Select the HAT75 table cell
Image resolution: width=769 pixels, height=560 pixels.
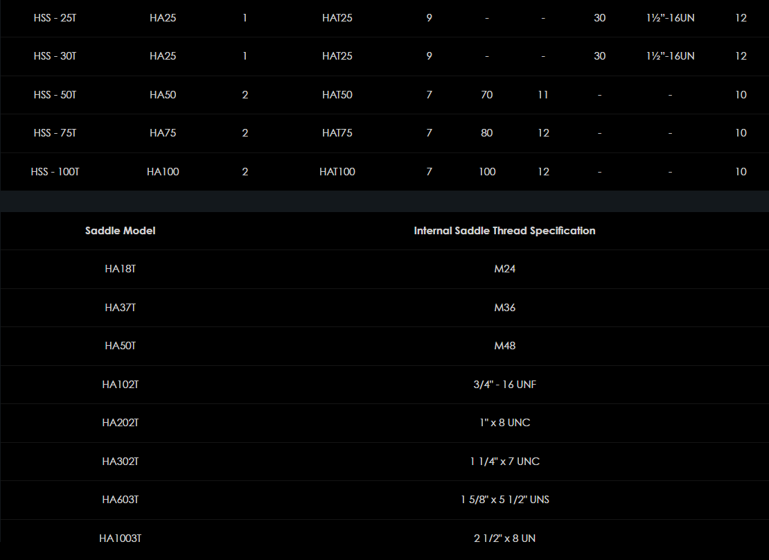coord(337,133)
